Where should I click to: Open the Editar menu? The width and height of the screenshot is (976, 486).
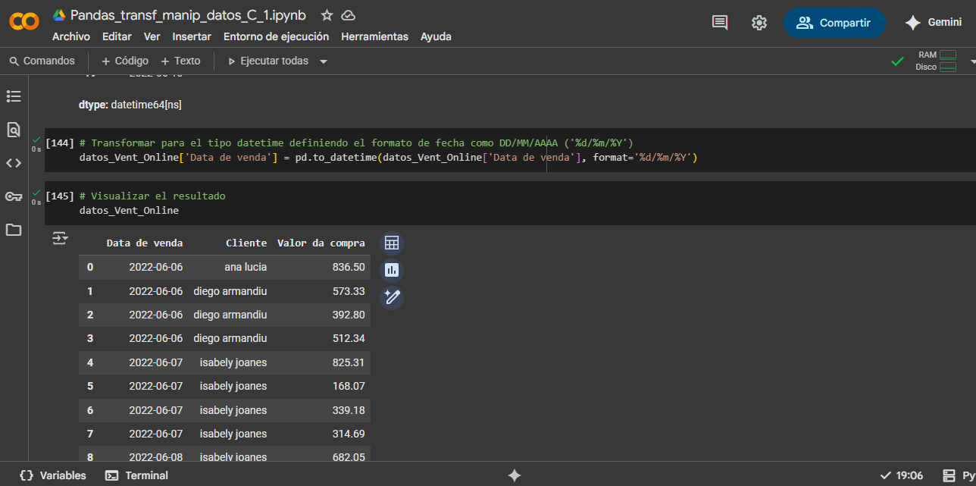click(x=117, y=36)
